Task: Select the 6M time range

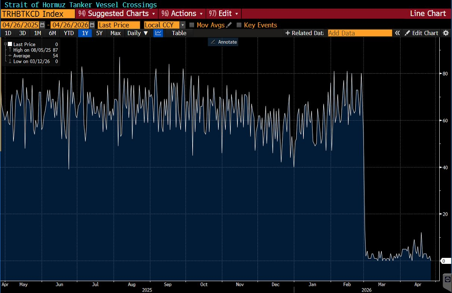Action: pos(52,33)
